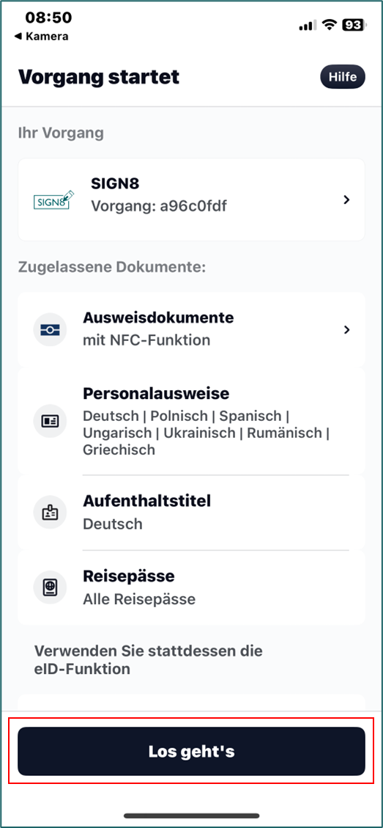Start process with Los geht's
383x828 pixels.
(192, 751)
